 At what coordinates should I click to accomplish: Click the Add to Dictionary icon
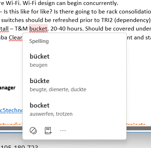coord(48,131)
